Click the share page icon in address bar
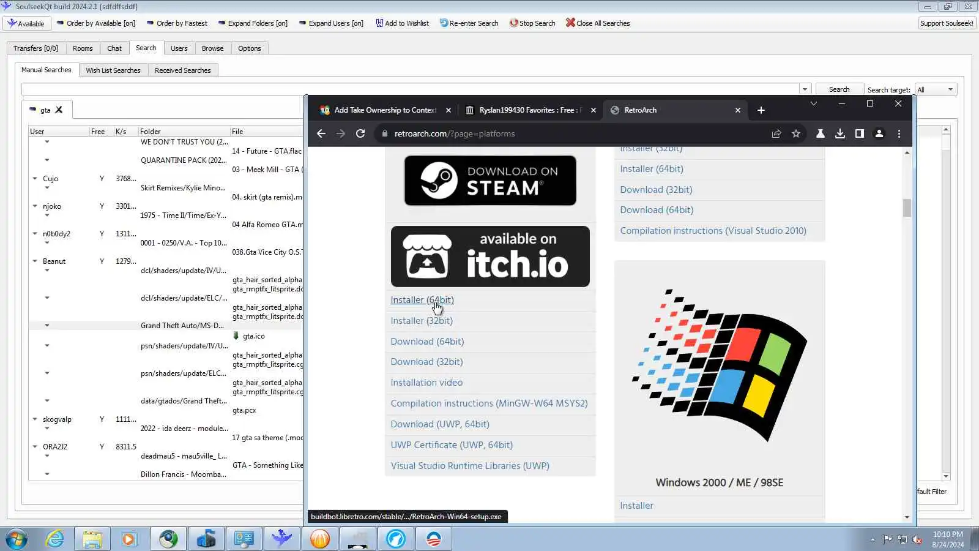 coord(776,133)
